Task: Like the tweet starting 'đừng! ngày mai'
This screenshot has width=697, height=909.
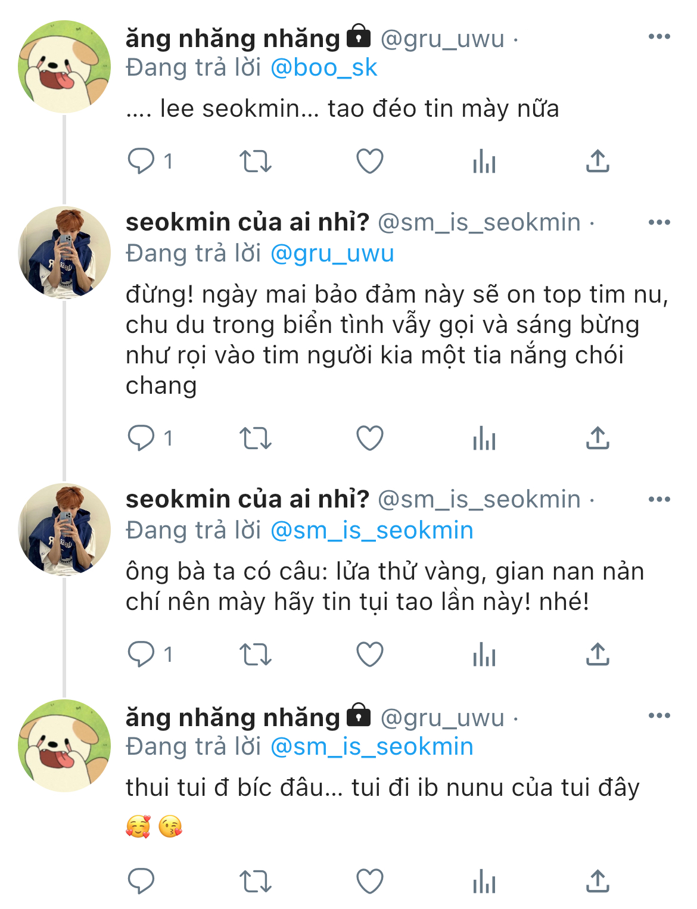Action: 369,438
